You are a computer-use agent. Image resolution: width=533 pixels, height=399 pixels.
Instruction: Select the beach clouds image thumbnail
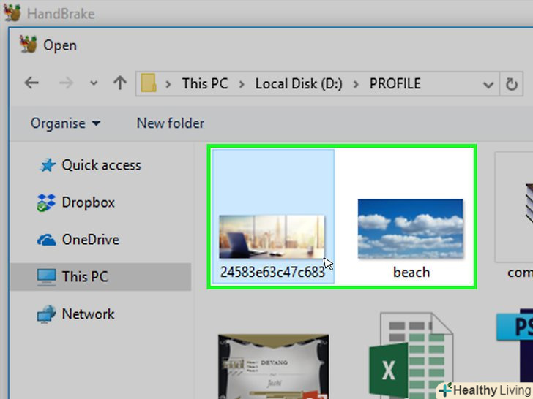click(410, 229)
